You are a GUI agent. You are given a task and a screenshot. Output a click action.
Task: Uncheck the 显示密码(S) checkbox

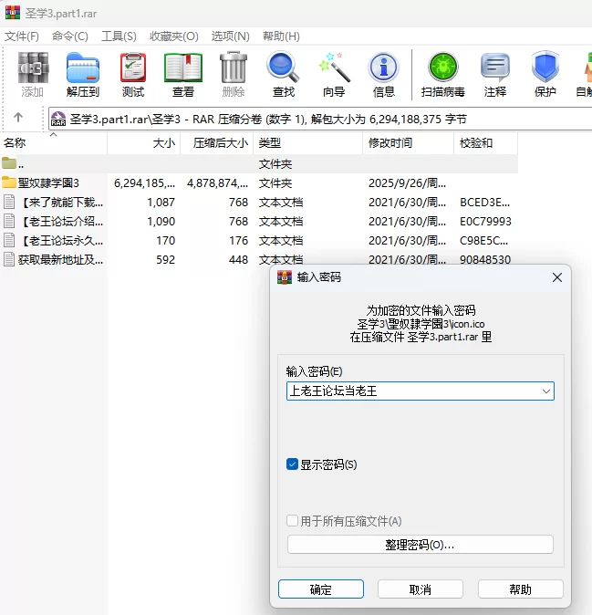292,464
